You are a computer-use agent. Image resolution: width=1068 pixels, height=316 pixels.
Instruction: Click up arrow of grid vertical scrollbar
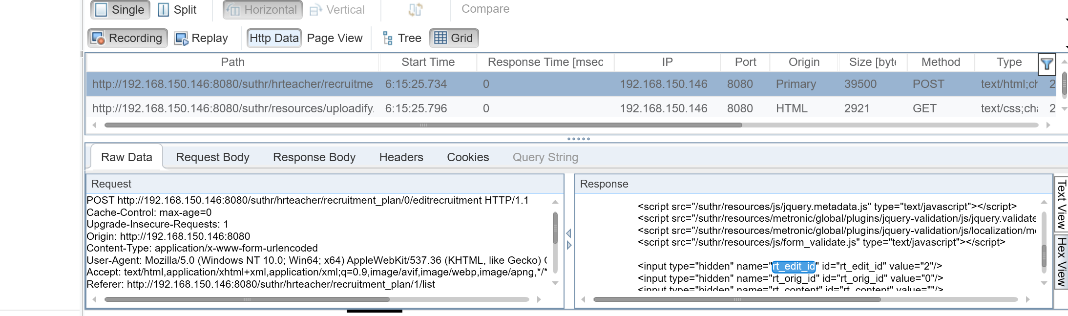coord(1064,62)
